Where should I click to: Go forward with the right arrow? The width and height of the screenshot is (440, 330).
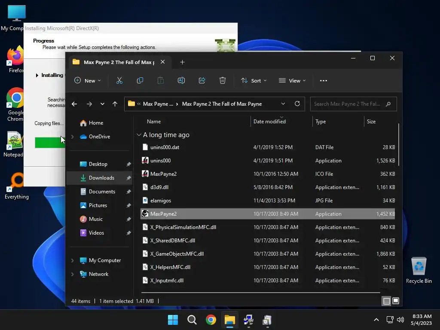89,104
